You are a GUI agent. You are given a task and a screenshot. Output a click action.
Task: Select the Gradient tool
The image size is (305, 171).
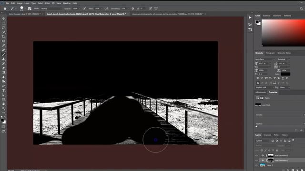3,73
